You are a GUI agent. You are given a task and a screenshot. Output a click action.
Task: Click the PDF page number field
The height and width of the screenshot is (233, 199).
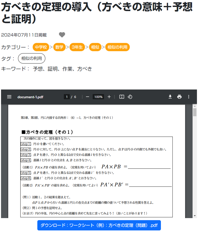(67, 97)
